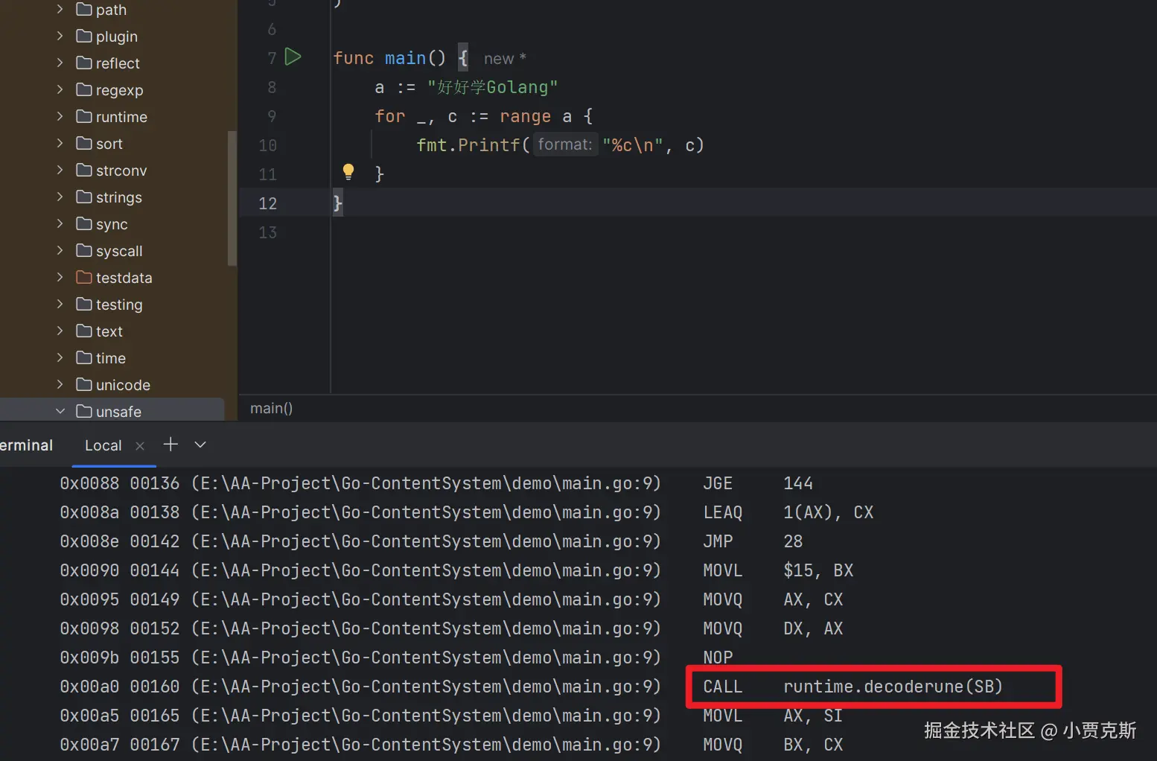The width and height of the screenshot is (1157, 761).
Task: Click the string "好好学Golang" in code
Action: 492,87
